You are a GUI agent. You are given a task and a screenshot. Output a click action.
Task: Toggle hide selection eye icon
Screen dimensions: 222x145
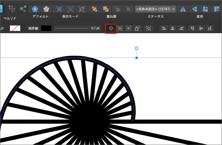120,28
